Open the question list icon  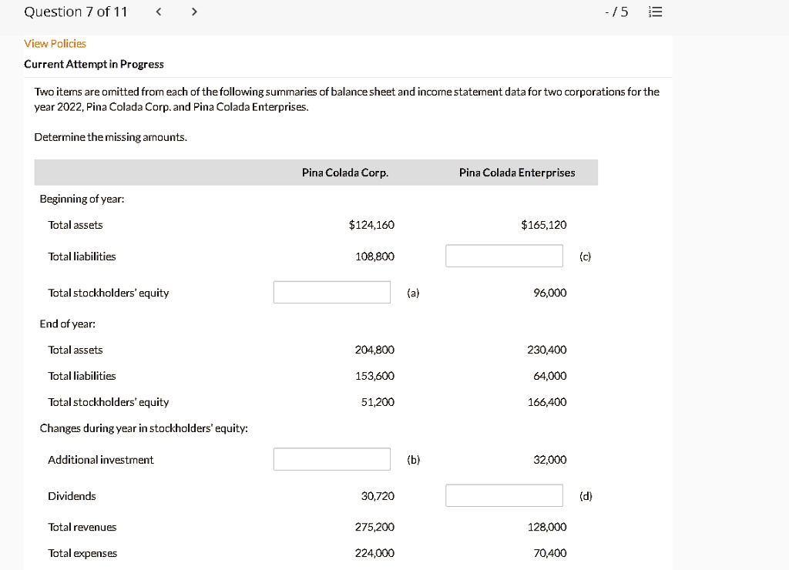[655, 12]
